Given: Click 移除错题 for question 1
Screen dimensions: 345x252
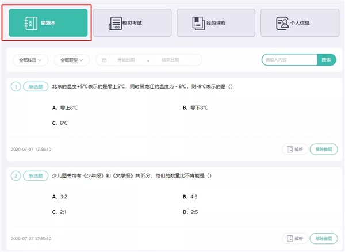Looking at the screenshot, I should [324, 150].
